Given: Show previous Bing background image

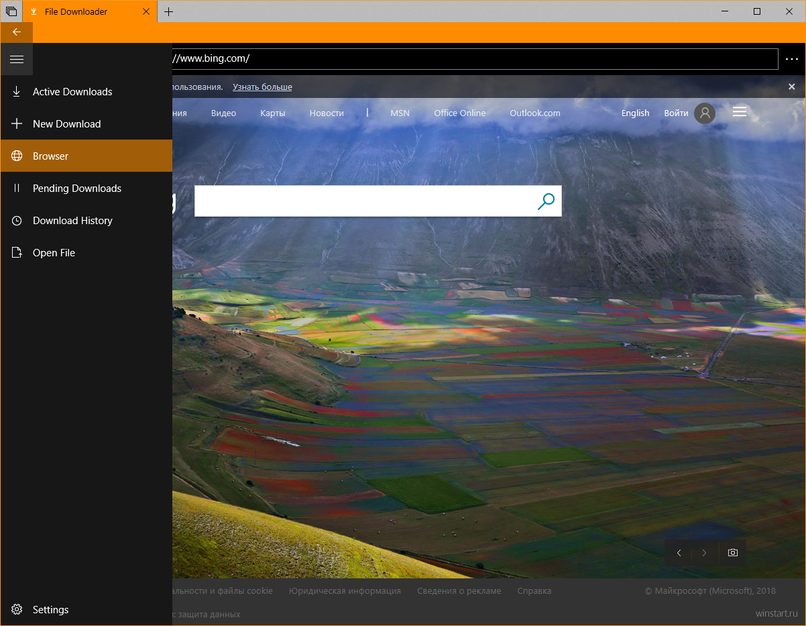Looking at the screenshot, I should (679, 553).
